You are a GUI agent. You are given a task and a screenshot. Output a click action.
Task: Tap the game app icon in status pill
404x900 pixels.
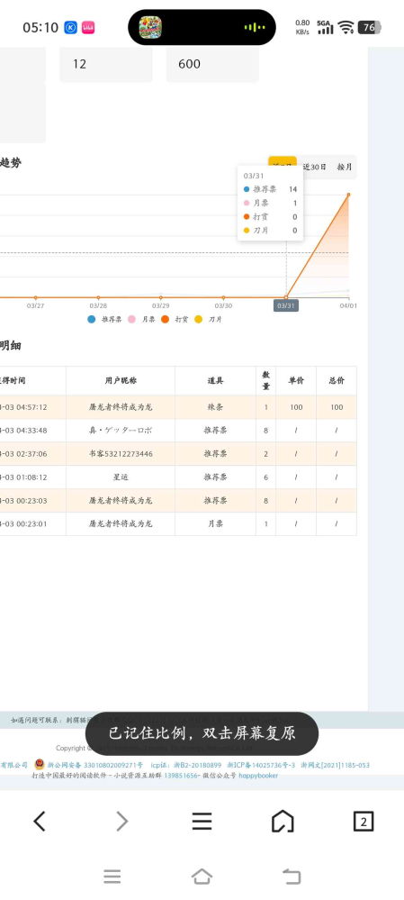150,28
